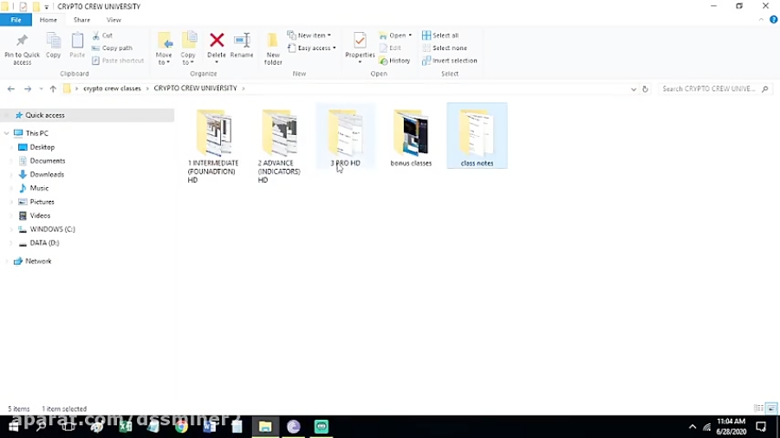Image resolution: width=780 pixels, height=438 pixels.
Task: Click the Forward navigation arrow
Action: pyautogui.click(x=28, y=89)
